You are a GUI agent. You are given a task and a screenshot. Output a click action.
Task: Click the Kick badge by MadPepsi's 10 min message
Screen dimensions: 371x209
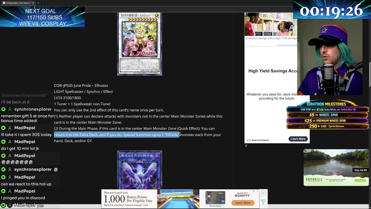[x=3, y=142]
